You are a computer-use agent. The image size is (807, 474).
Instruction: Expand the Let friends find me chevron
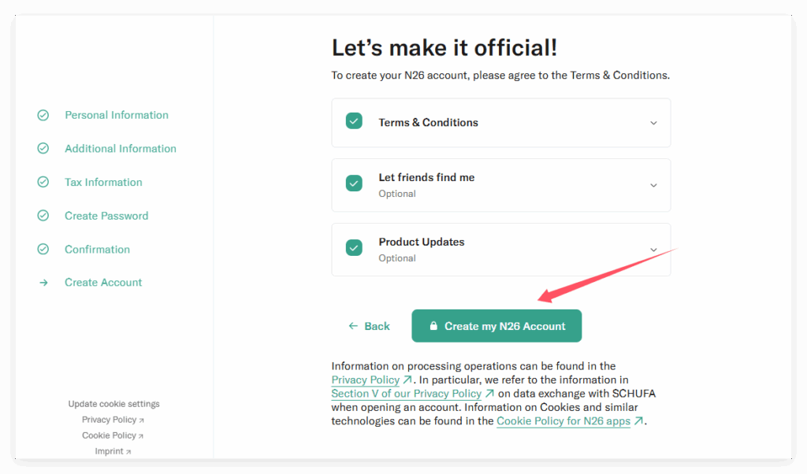[x=653, y=185]
